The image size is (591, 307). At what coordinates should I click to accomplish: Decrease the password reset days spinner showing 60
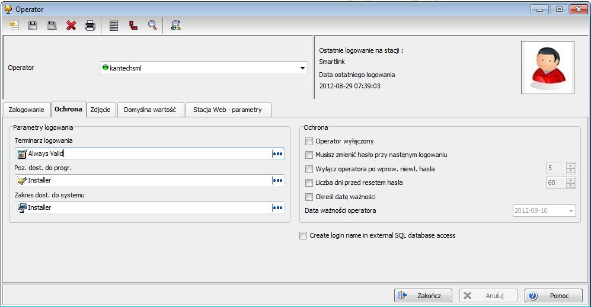pos(571,186)
